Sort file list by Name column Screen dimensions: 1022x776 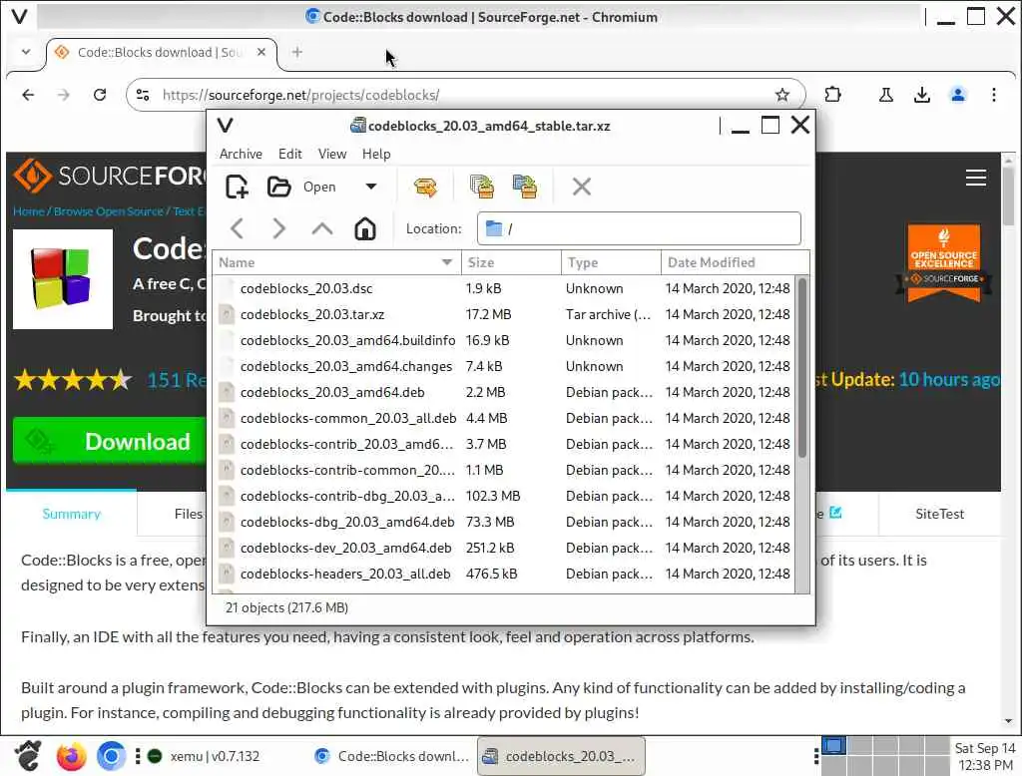click(x=336, y=262)
